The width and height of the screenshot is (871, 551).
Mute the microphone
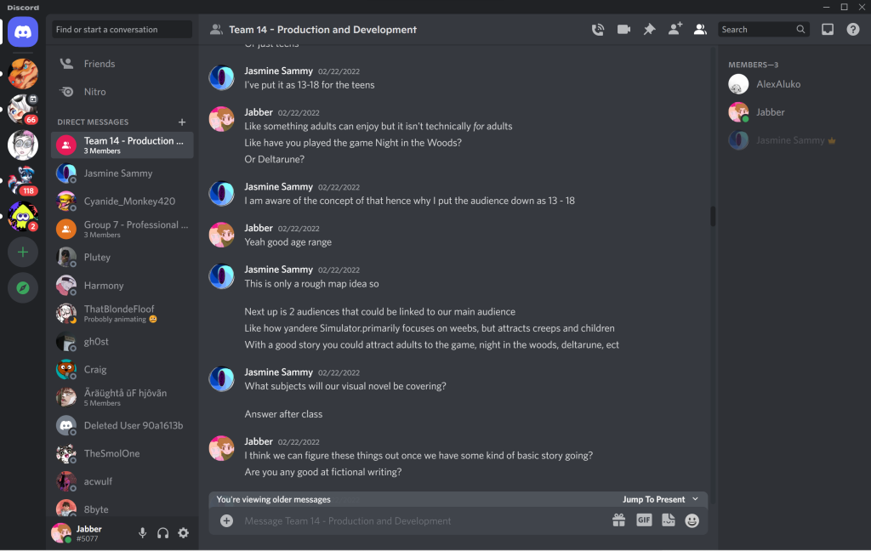coord(143,533)
